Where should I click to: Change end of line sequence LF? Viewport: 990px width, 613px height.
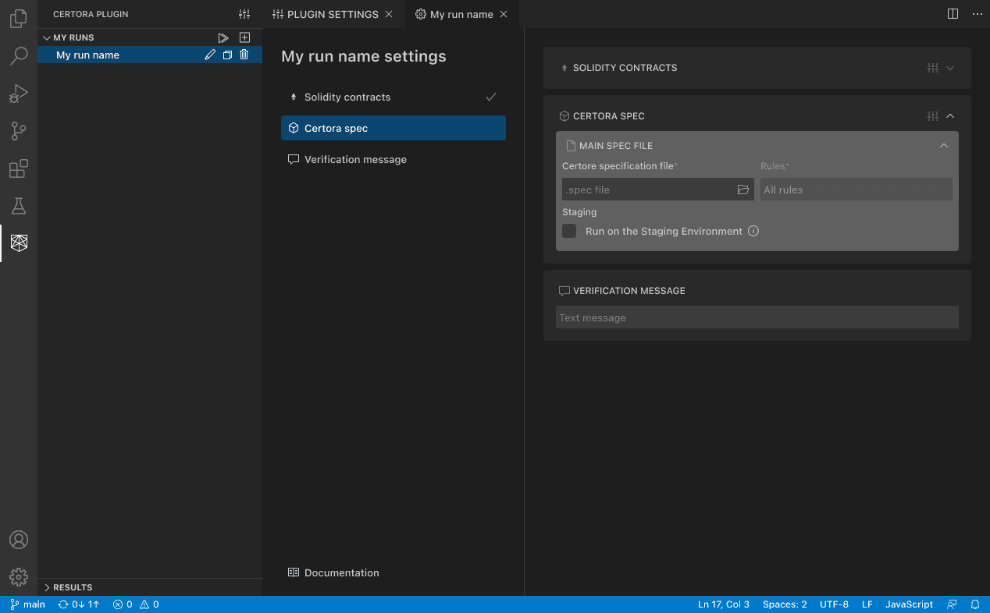point(867,604)
